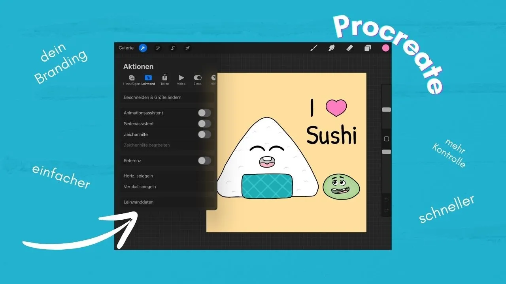Activate the Transform arrow tool

[188, 48]
